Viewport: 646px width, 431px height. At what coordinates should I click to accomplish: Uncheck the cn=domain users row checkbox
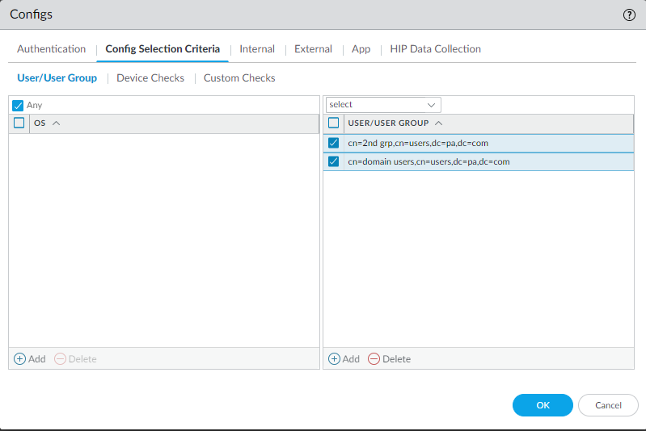click(x=334, y=161)
